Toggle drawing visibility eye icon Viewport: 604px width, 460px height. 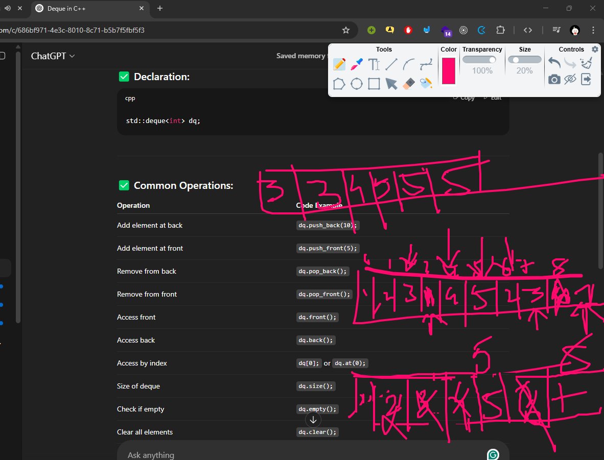[570, 79]
